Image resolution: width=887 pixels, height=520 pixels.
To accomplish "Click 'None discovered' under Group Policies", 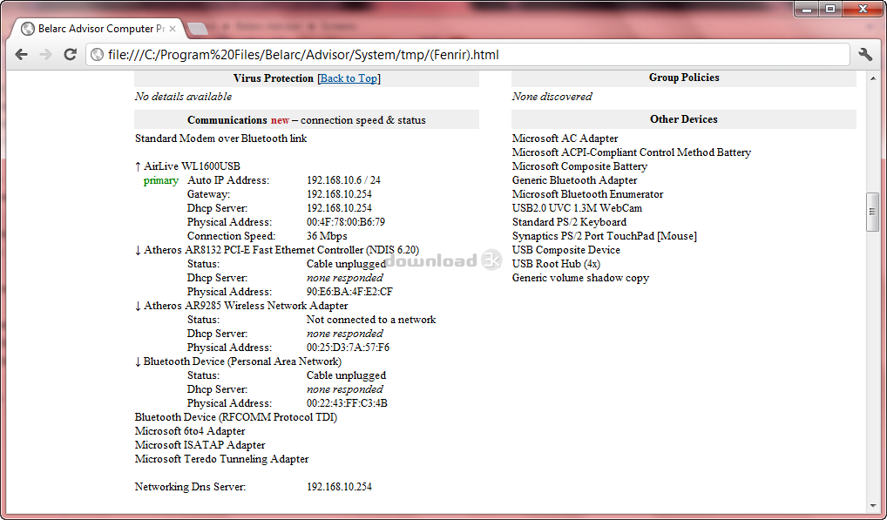I will (552, 97).
